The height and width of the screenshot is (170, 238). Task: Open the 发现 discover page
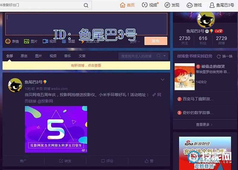click(172, 5)
